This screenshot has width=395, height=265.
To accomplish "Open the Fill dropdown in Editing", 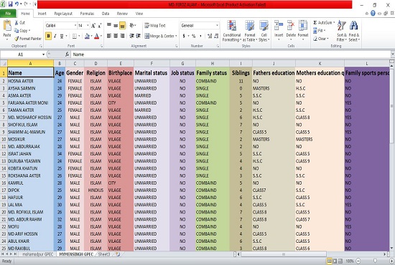I will [319, 31].
